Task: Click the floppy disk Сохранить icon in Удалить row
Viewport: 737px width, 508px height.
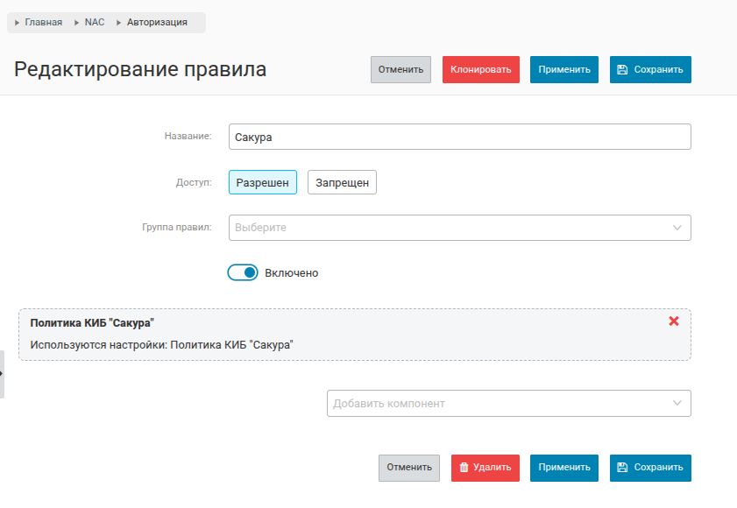Action: [622, 468]
